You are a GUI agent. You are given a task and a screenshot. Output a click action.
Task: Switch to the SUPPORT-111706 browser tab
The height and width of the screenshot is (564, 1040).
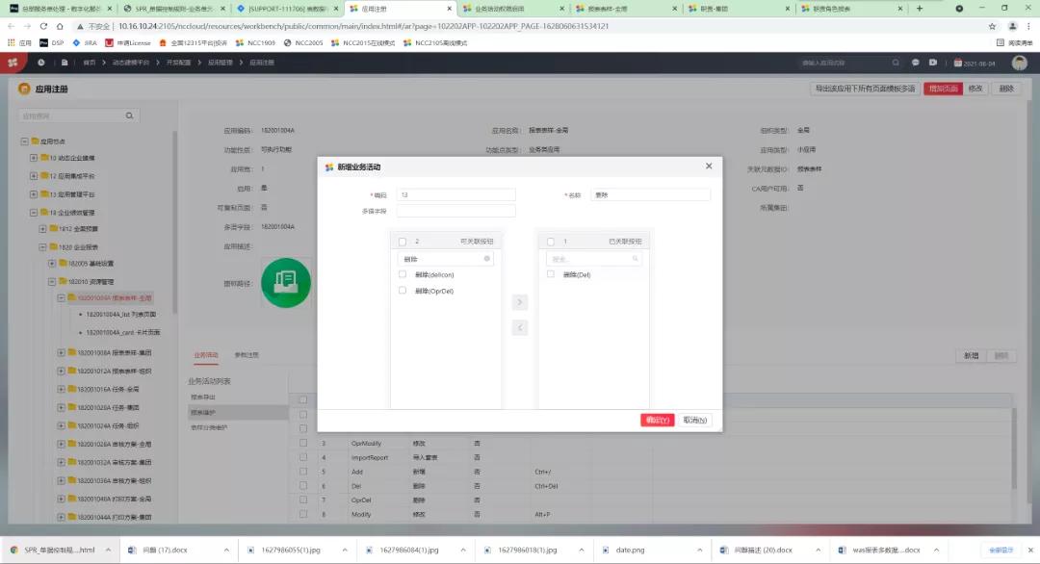click(x=288, y=9)
